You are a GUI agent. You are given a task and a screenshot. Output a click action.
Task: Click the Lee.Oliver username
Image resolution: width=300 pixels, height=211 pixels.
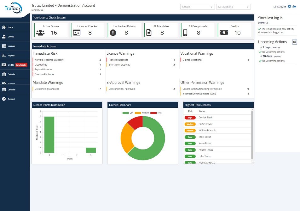tap(280, 7)
